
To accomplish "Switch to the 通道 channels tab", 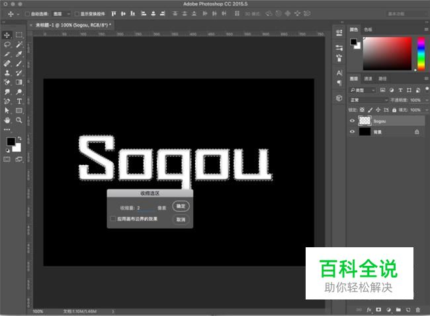I will [x=368, y=79].
